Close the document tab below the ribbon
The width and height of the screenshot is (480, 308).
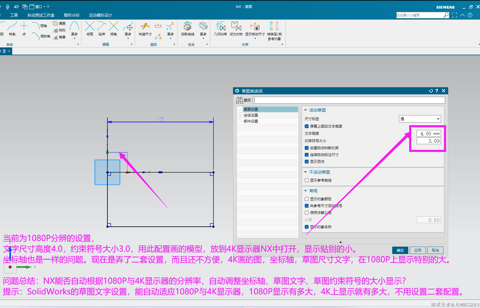(x=9, y=51)
